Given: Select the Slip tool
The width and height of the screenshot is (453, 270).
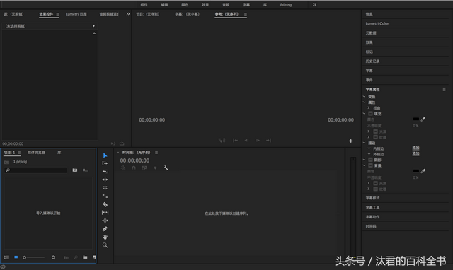Looking at the screenshot, I should tap(105, 212).
